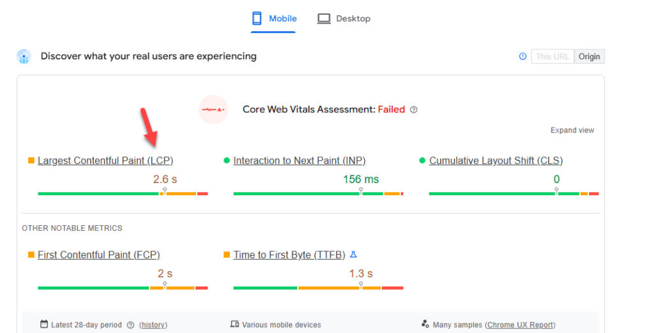
Task: Click the TTFB experimental flask icon
Action: 353,255
